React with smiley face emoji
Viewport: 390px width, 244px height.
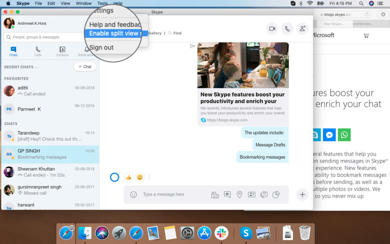[x=140, y=177]
